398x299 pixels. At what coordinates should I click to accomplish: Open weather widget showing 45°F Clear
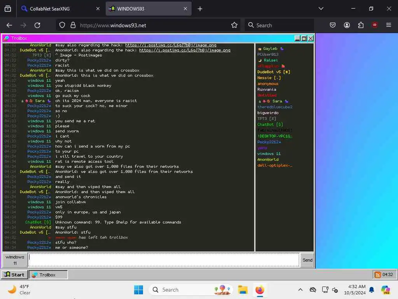coord(19,290)
